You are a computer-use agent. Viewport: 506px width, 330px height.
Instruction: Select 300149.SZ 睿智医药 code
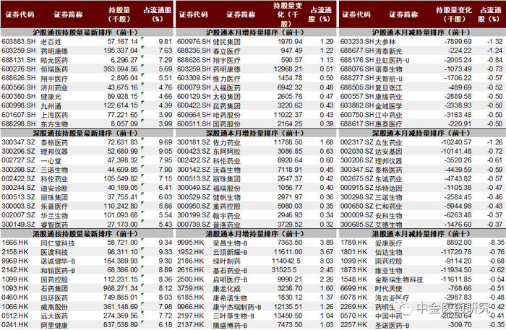(x=18, y=225)
